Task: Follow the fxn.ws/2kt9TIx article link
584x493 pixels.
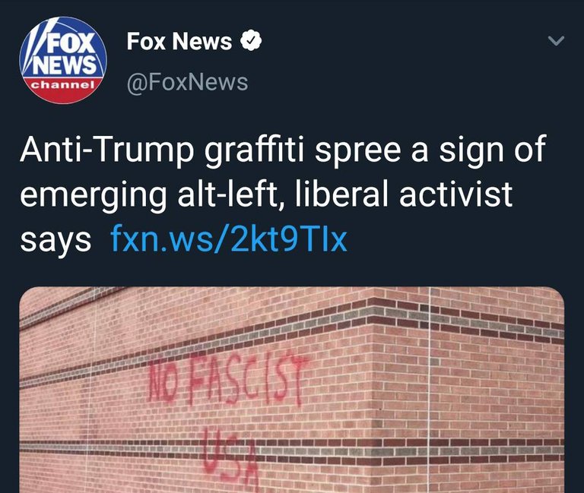Action: pos(229,239)
